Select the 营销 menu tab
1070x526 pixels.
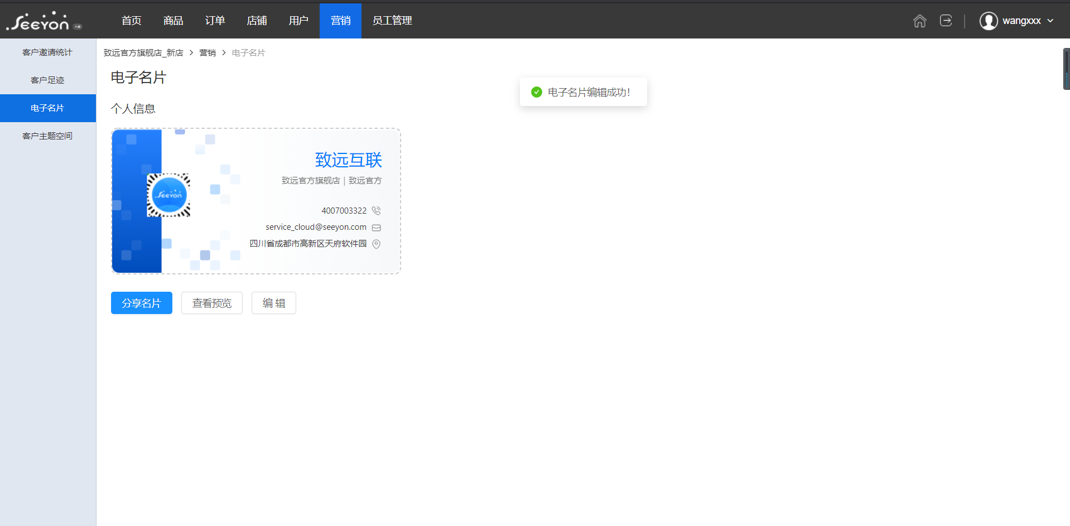click(x=340, y=21)
